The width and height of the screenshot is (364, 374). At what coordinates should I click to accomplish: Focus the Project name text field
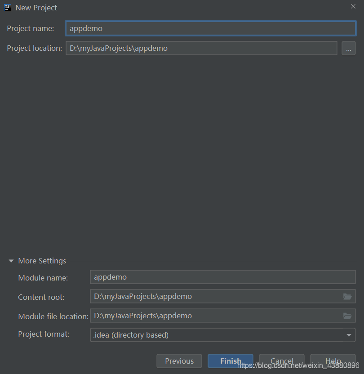tap(210, 28)
